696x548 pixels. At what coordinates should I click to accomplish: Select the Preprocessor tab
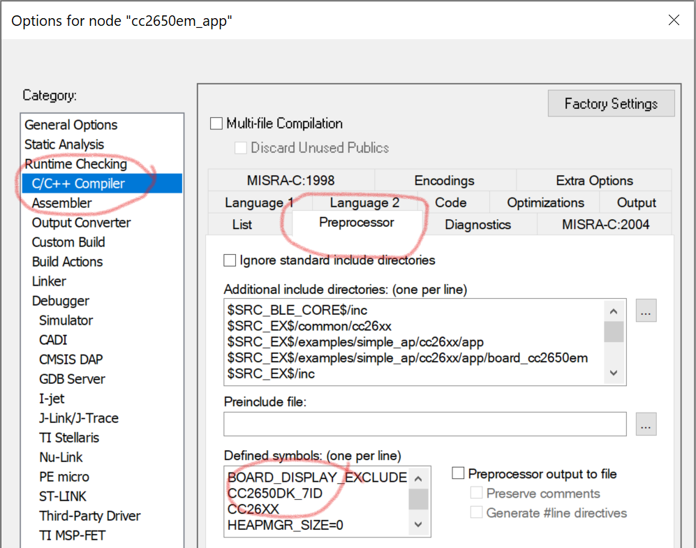[357, 223]
